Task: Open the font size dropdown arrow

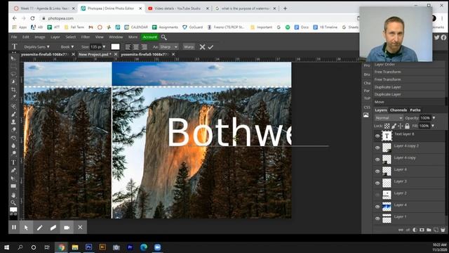Action: coord(104,47)
